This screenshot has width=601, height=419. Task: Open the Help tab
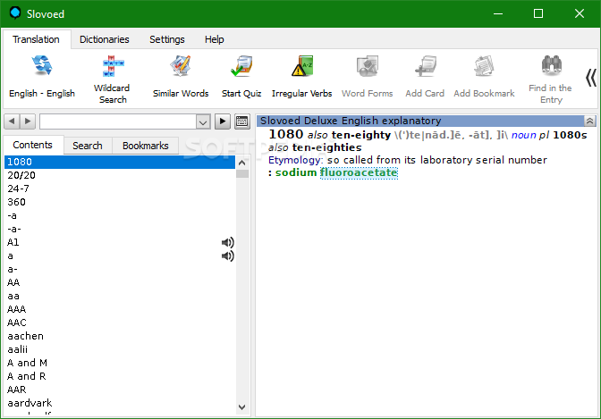tap(214, 39)
